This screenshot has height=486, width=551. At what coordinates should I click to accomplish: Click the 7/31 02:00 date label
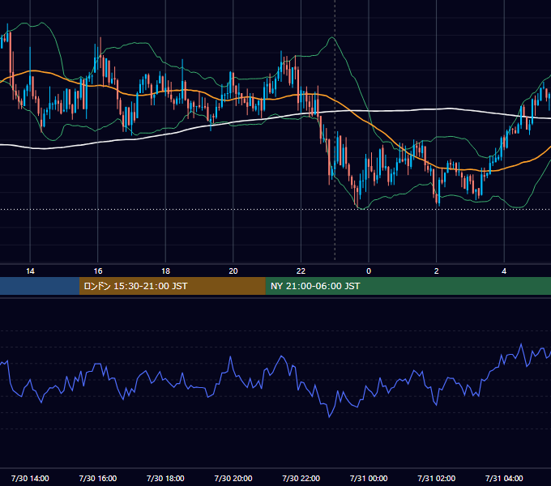coord(437,478)
